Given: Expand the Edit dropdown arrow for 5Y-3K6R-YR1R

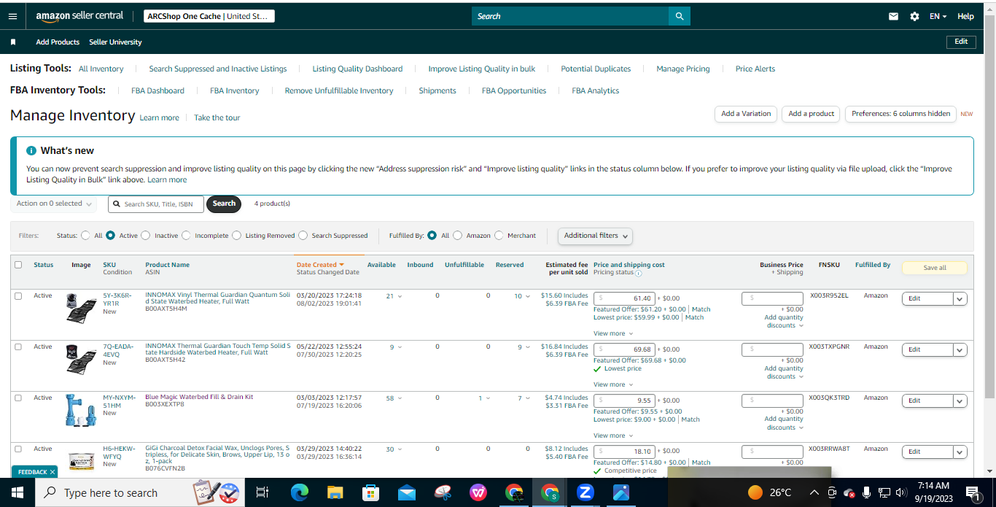Looking at the screenshot, I should pyautogui.click(x=960, y=298).
